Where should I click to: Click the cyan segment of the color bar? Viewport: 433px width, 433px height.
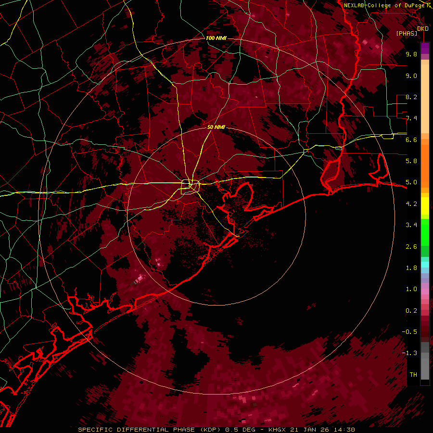pos(425,265)
